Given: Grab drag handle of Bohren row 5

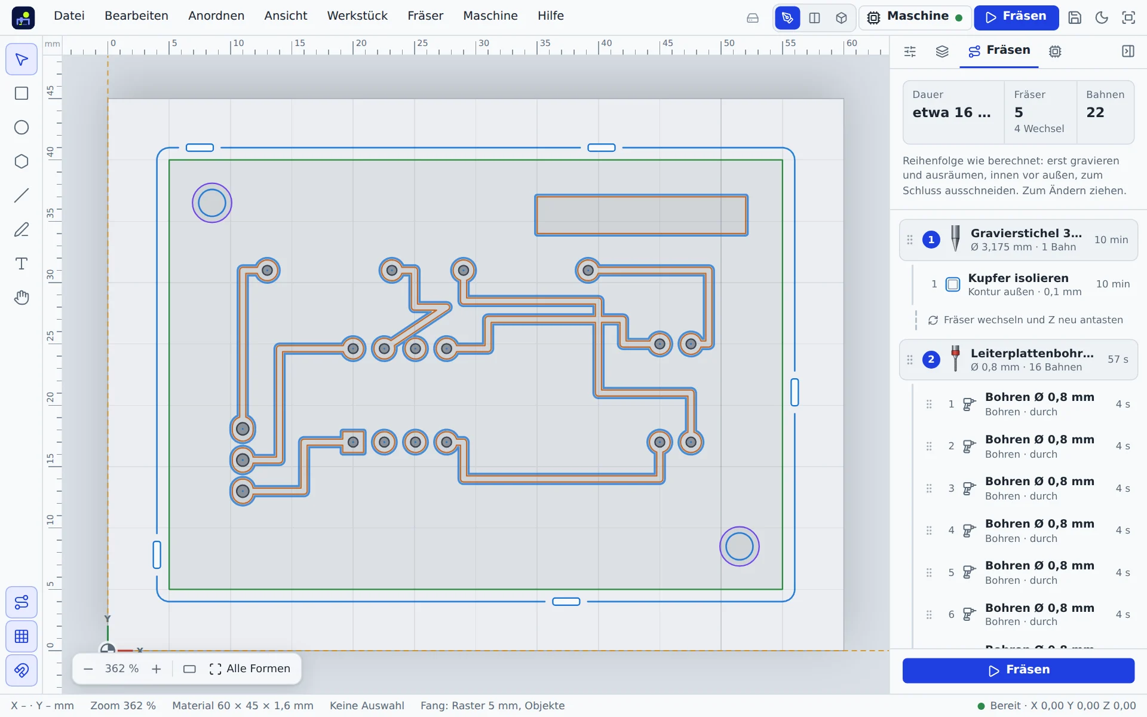Looking at the screenshot, I should click(x=929, y=572).
